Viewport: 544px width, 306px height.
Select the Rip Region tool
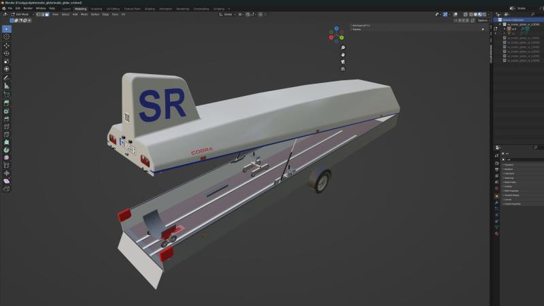tap(7, 189)
